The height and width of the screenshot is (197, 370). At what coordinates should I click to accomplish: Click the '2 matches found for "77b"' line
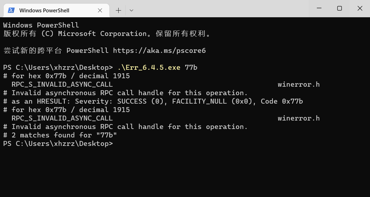pos(60,135)
